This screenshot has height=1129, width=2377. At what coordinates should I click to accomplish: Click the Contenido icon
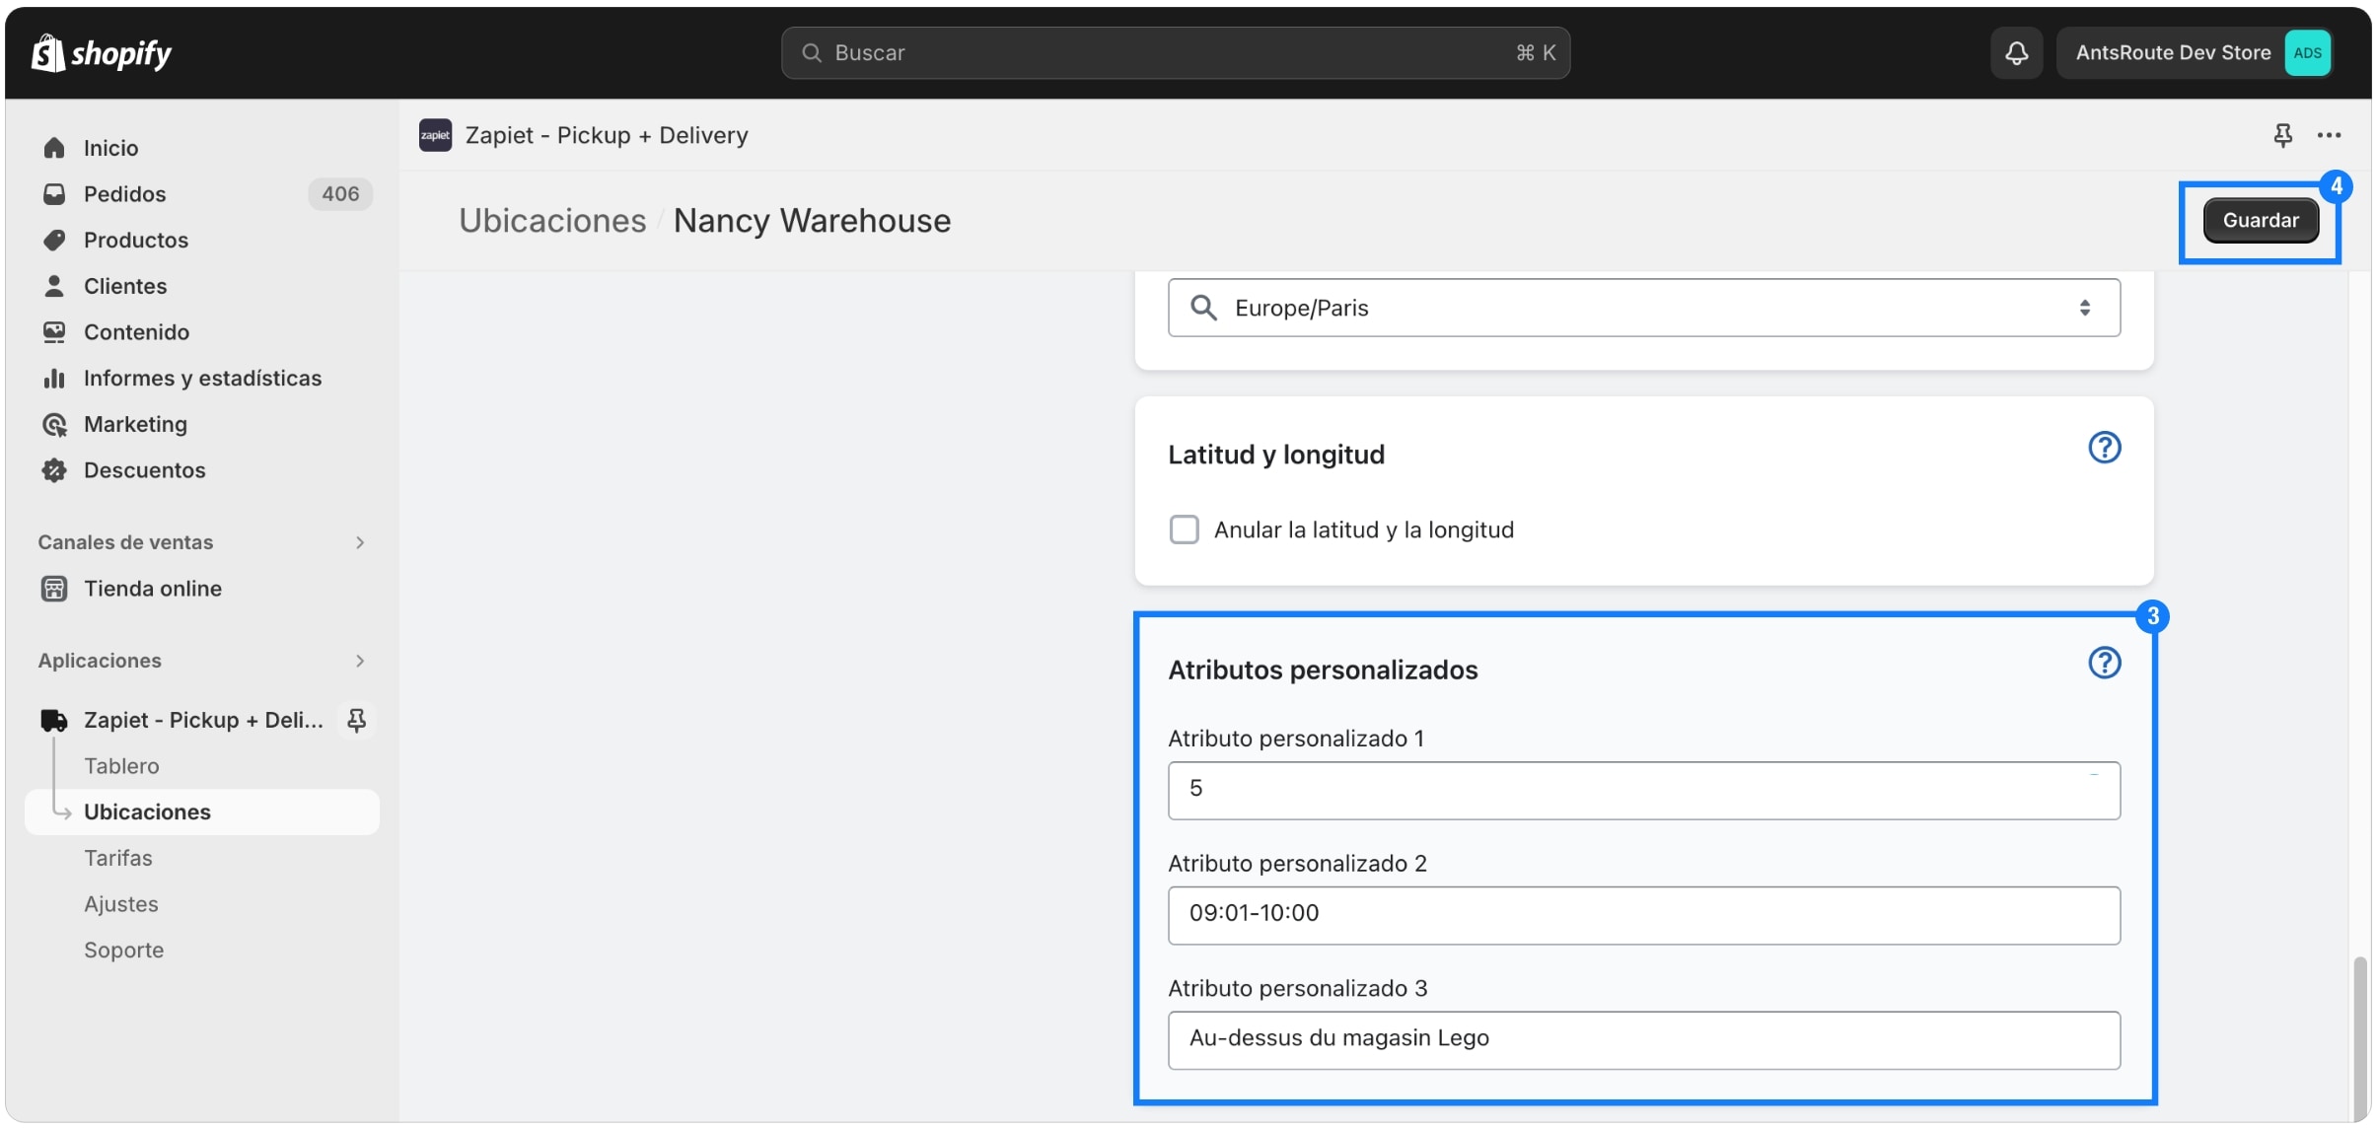click(x=54, y=332)
